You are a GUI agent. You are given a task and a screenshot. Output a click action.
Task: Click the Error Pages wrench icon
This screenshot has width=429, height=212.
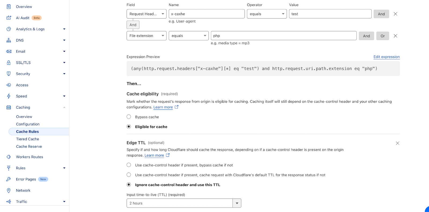(x=9, y=179)
